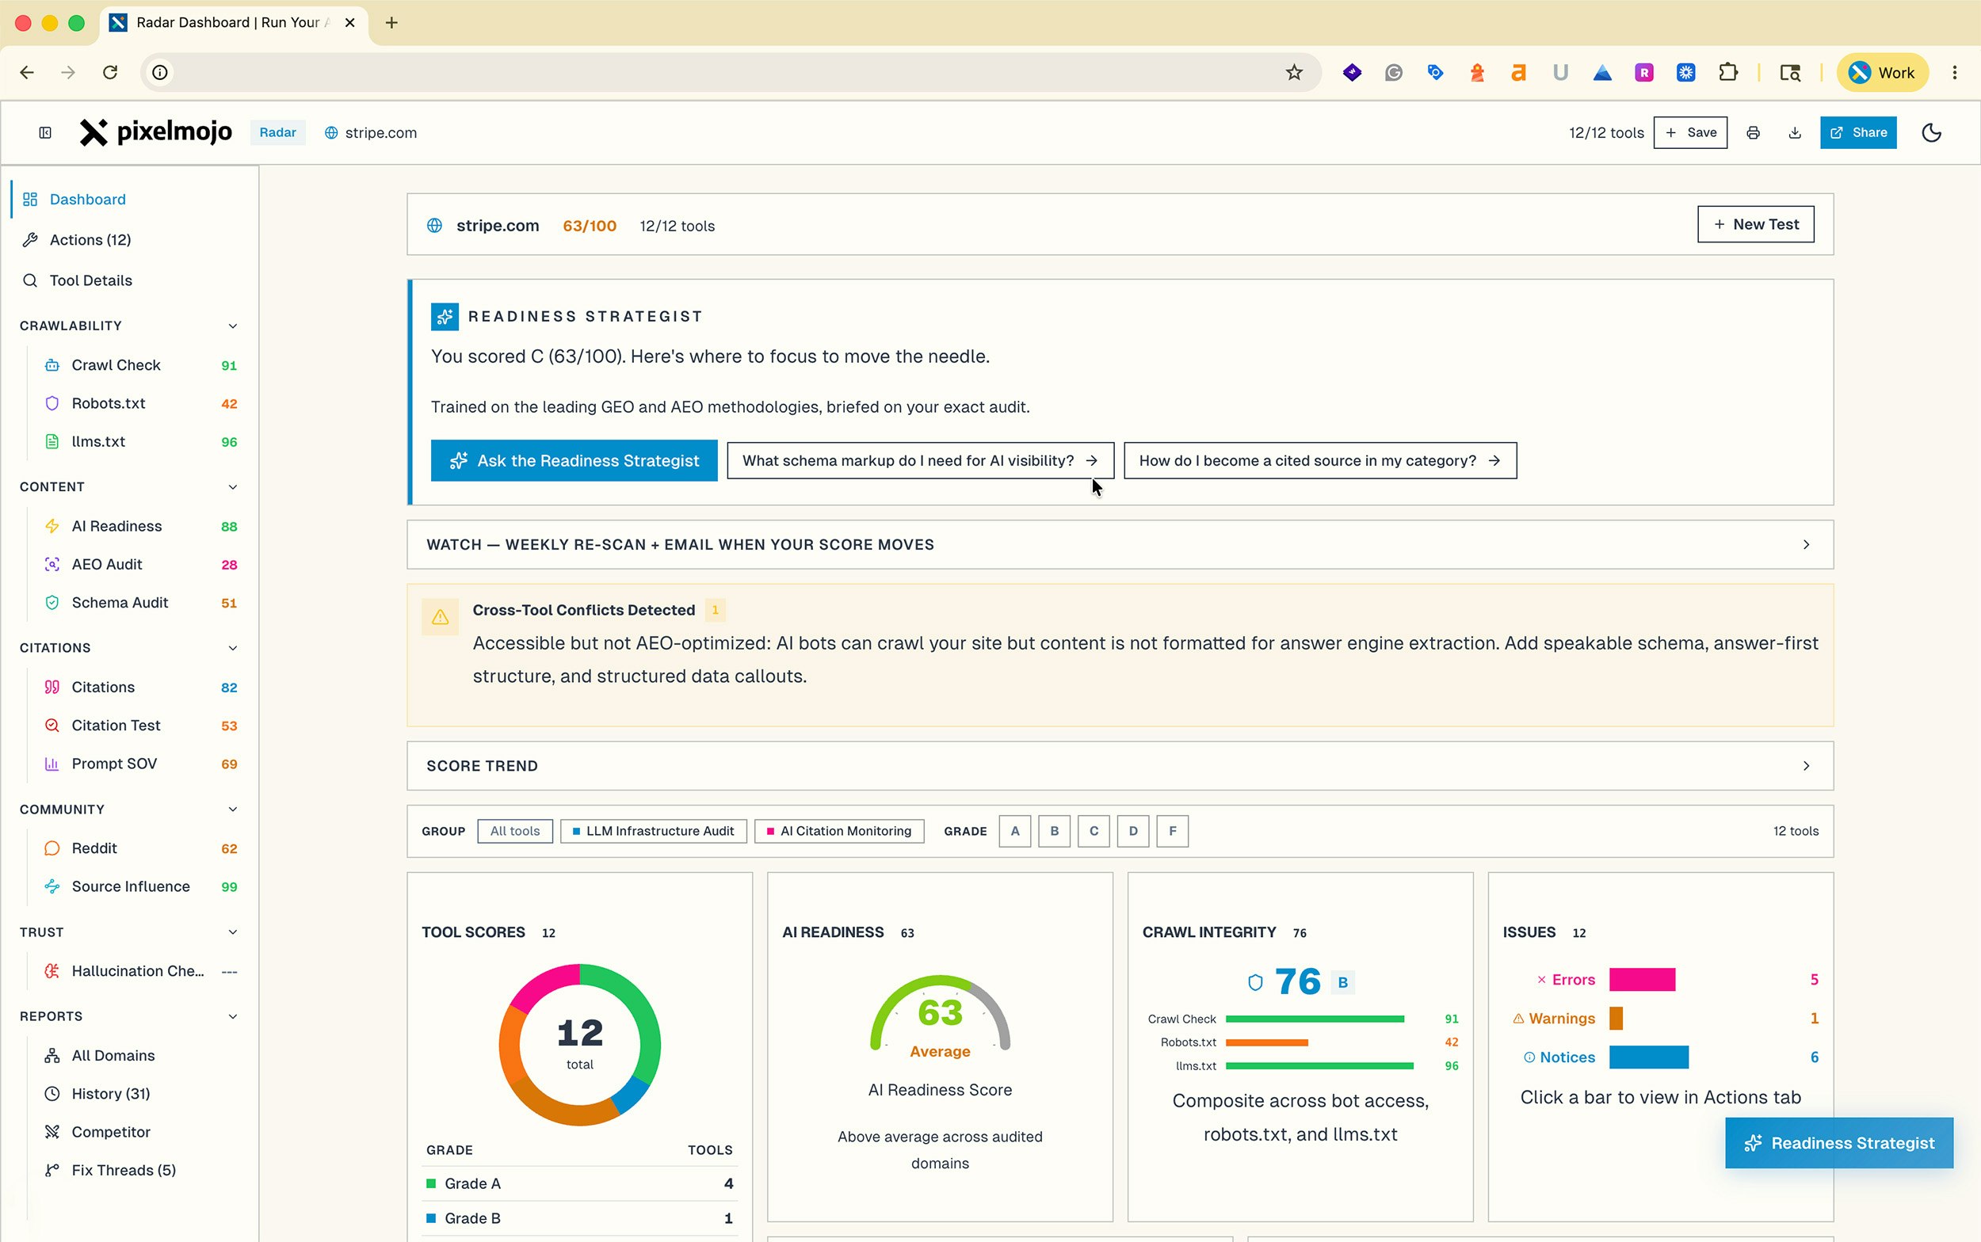Open the floating Readiness Strategist chat button

[1839, 1144]
